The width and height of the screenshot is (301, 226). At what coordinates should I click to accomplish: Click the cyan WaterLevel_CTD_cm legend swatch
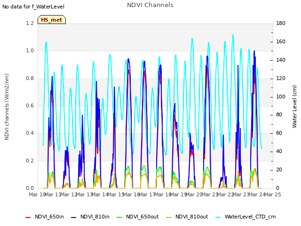(218, 218)
